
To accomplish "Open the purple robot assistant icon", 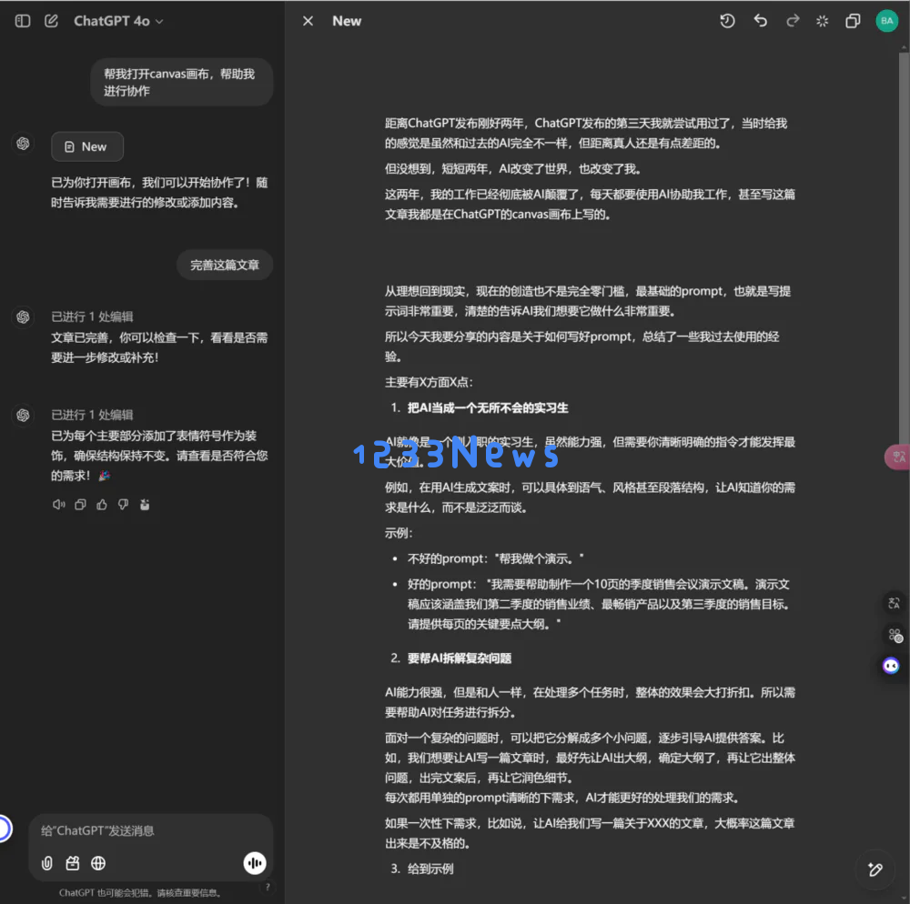I will coord(891,666).
